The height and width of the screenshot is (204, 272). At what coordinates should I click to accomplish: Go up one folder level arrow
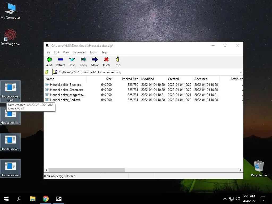(x=47, y=72)
